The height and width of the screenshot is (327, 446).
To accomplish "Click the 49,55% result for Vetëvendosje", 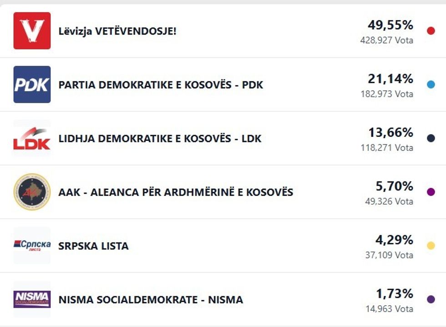I will [x=390, y=25].
